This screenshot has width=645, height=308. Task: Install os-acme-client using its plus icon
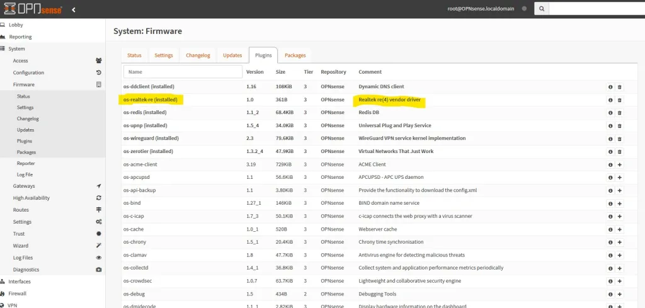pos(619,164)
